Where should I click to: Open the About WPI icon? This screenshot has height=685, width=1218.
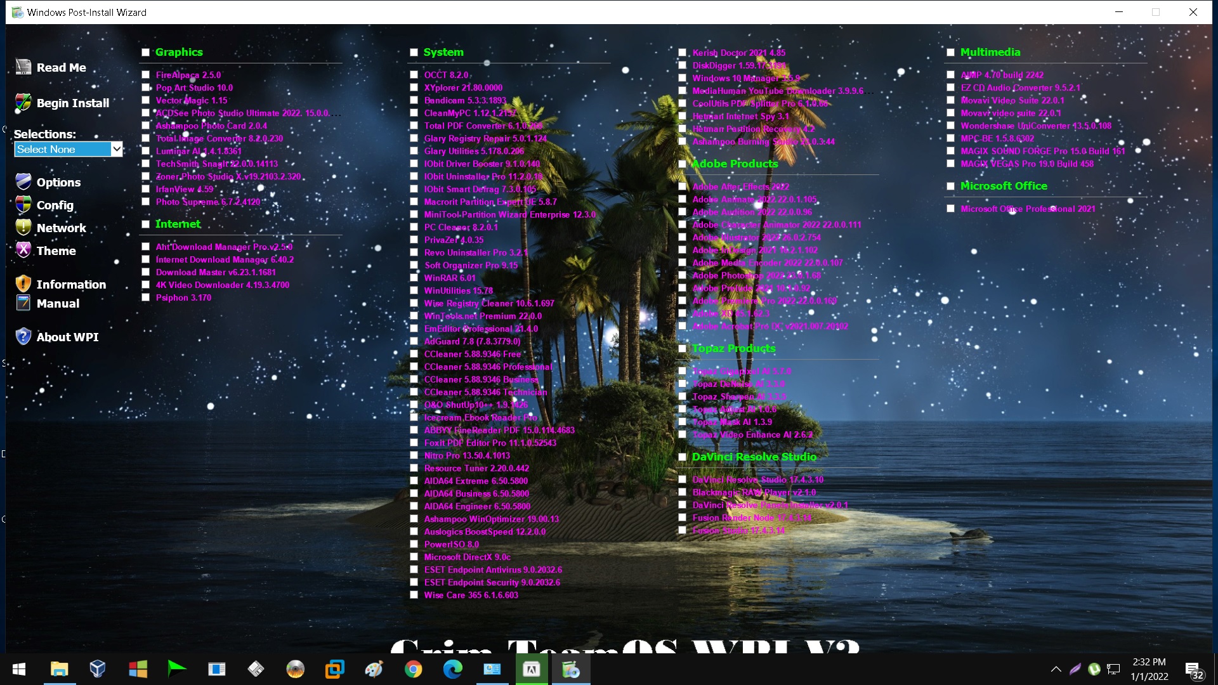(x=23, y=337)
